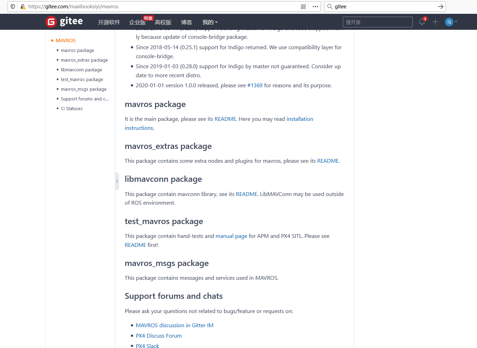Click the plus icon to create new
The width and height of the screenshot is (477, 348).
[435, 22]
